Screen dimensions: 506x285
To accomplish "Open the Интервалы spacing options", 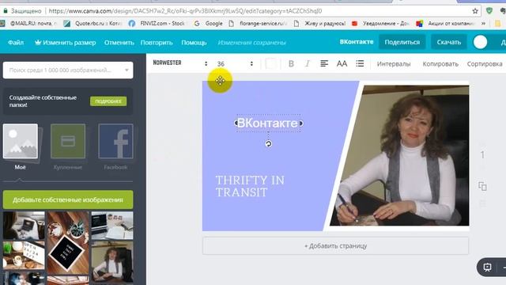I will click(x=394, y=64).
